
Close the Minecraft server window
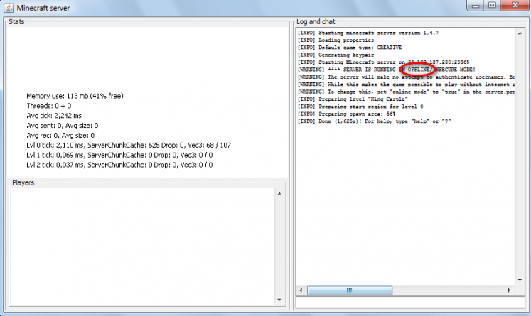click(x=515, y=6)
